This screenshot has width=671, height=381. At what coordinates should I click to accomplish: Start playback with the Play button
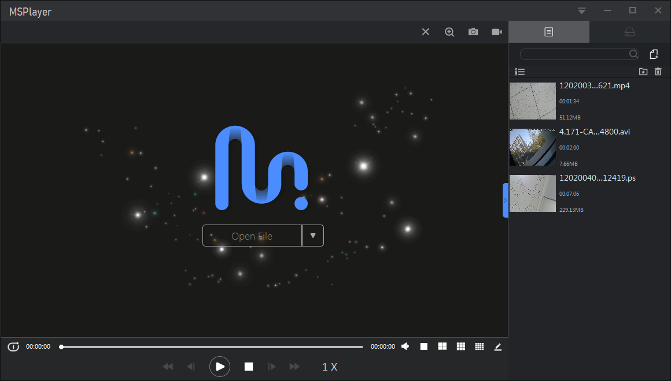(x=220, y=367)
